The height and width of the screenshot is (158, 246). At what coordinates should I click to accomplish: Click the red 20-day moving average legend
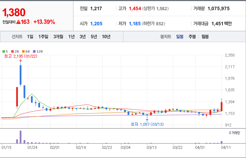coord(15,51)
